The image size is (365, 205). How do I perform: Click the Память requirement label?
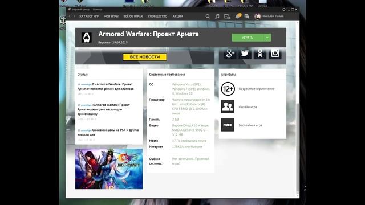pos(155,119)
